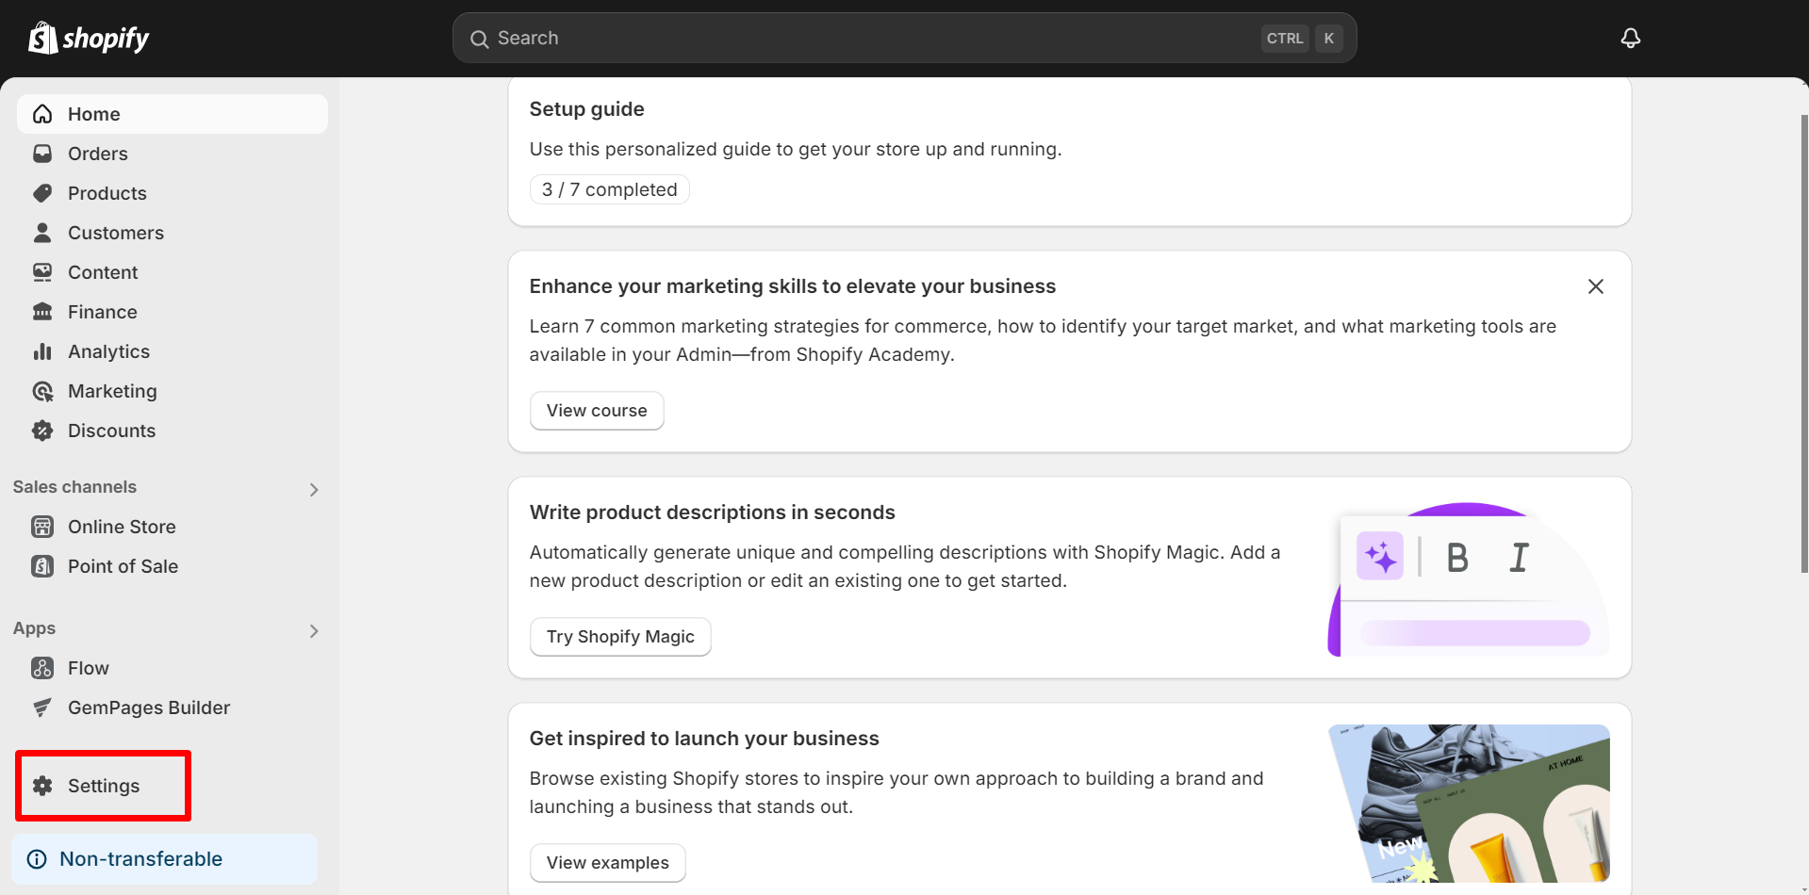
Task: Open Home from the sidebar
Action: [93, 113]
